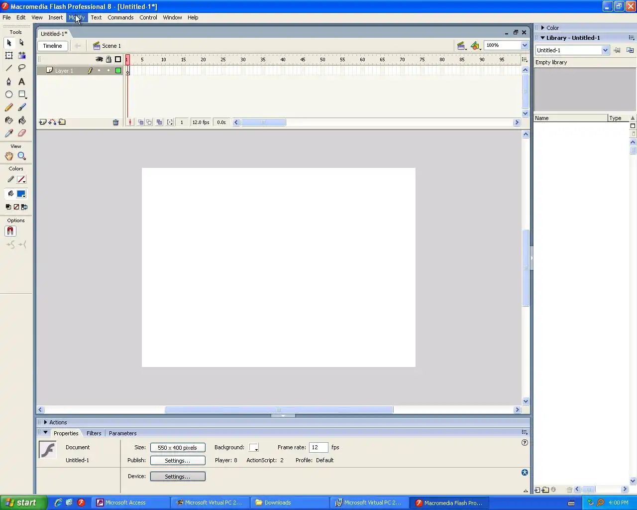The height and width of the screenshot is (510, 637).
Task: Select the Free Transform tool
Action: click(9, 56)
